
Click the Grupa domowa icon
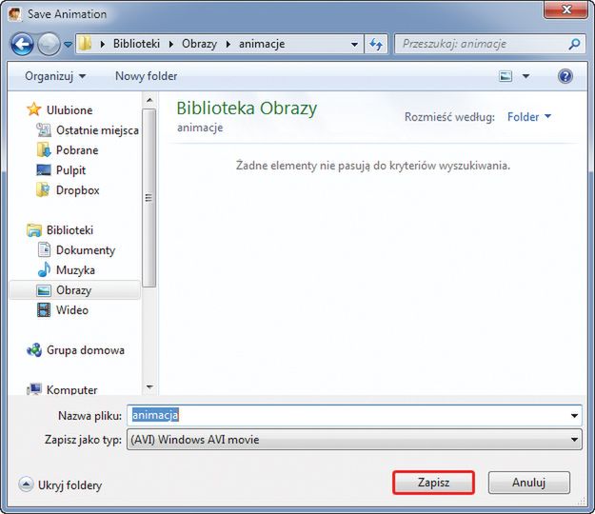tap(34, 349)
